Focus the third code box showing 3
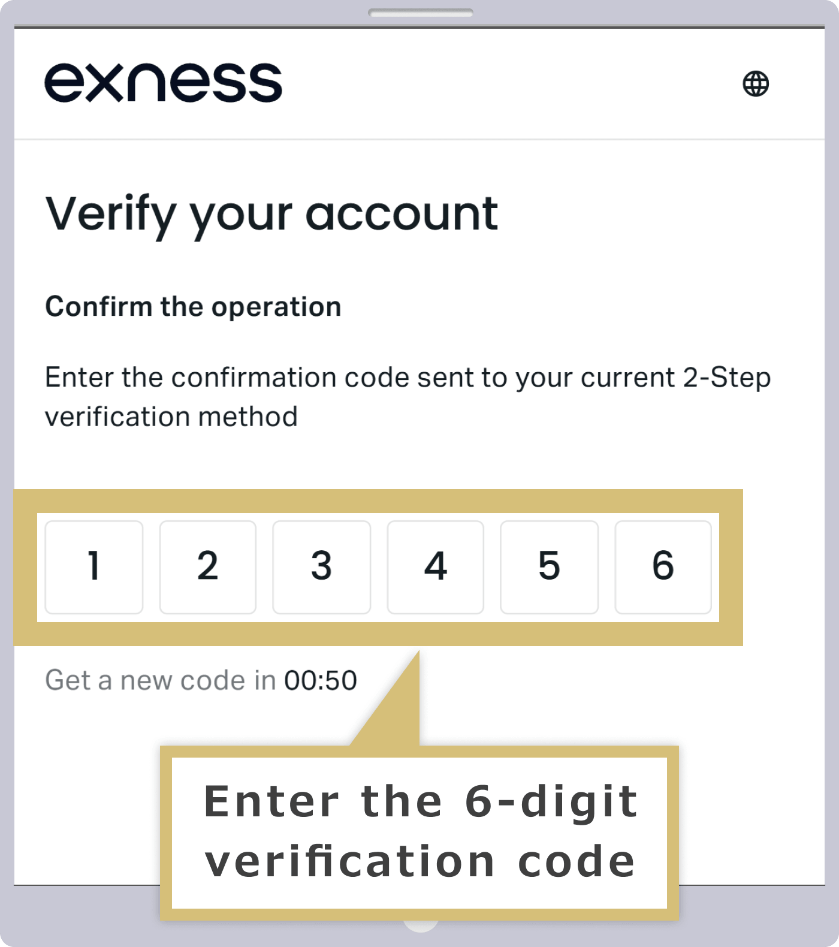Viewport: 839px width, 947px height. point(322,567)
